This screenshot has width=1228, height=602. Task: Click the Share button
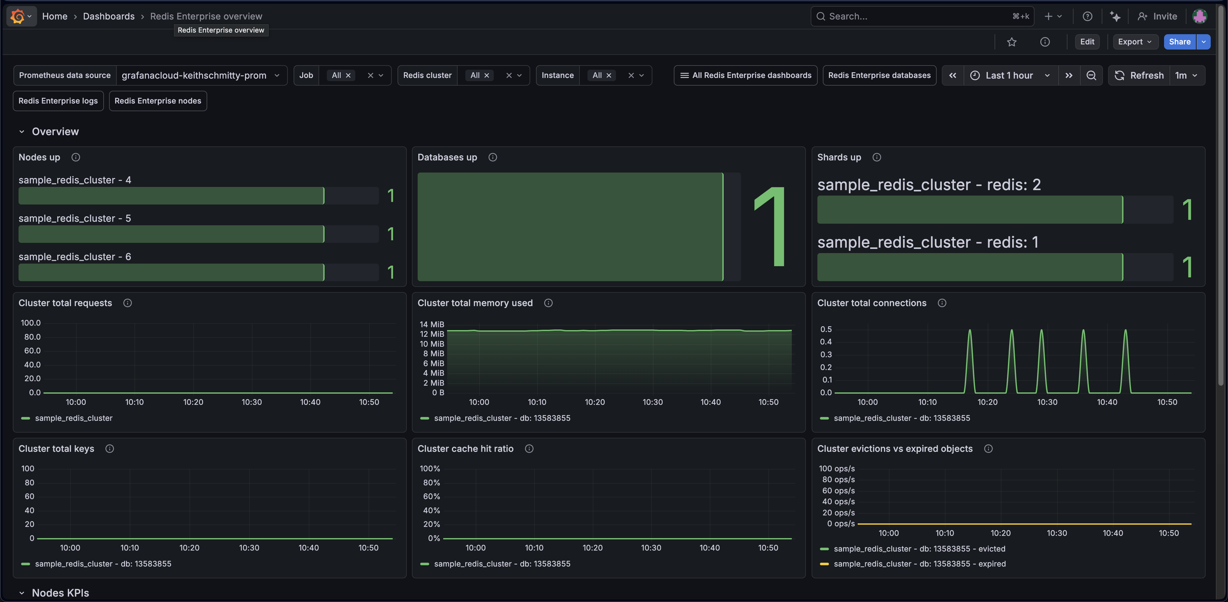click(x=1179, y=42)
